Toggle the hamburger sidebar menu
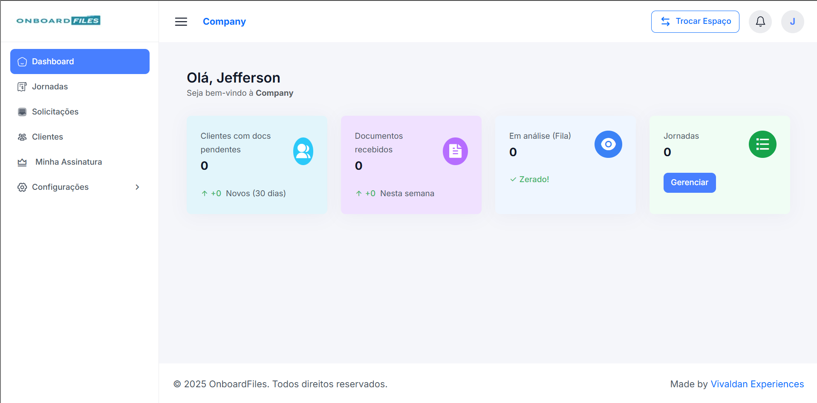This screenshot has width=817, height=403. [181, 22]
